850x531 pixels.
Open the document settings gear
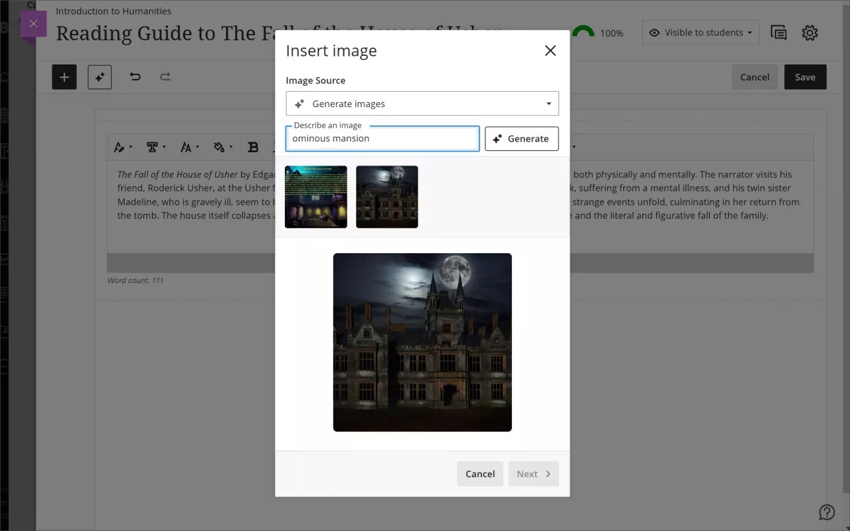point(810,32)
